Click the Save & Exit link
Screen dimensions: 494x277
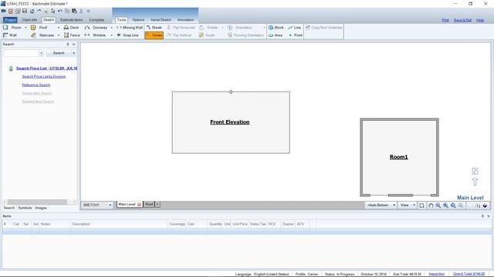[x=462, y=20]
